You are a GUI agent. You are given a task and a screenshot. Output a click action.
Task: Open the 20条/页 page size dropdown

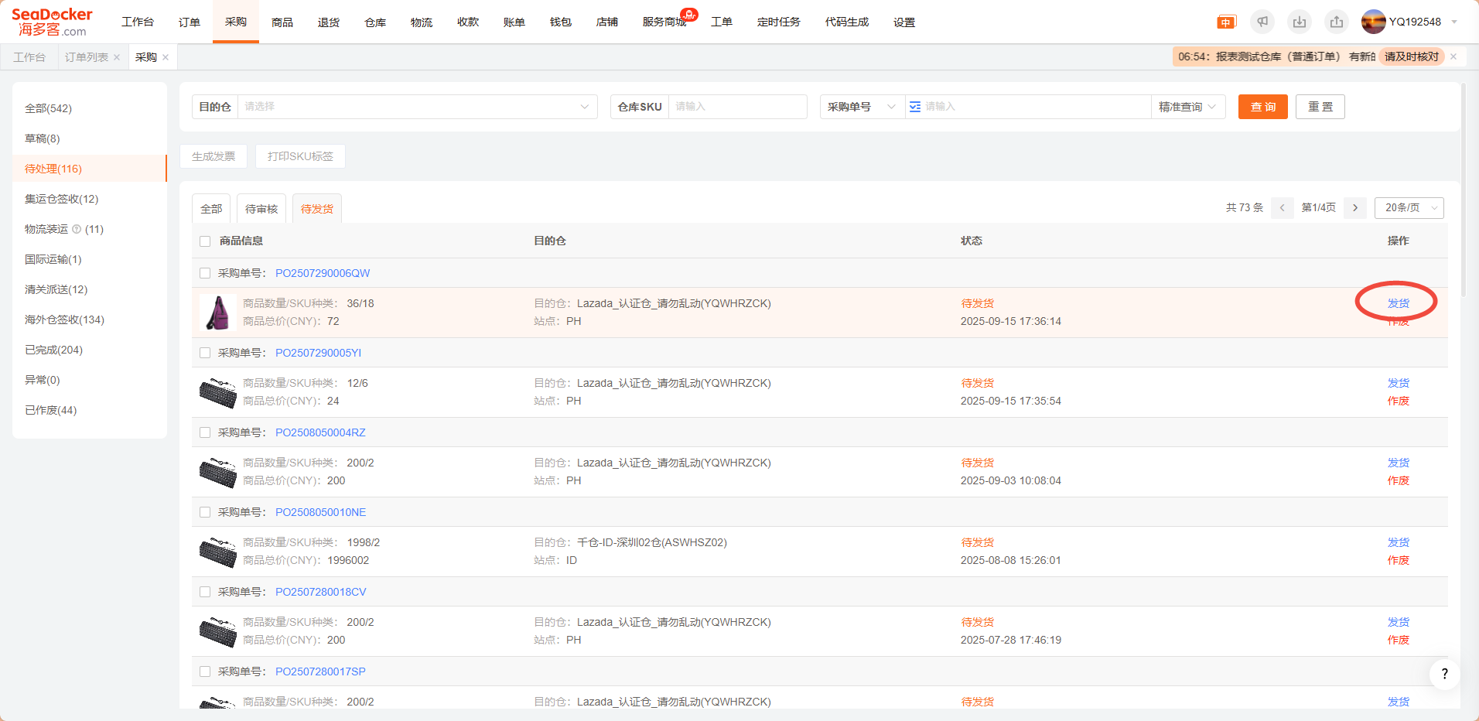[1409, 207]
